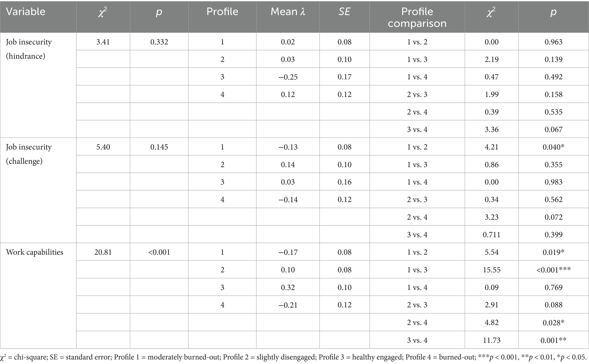Click the chi-square value 11.73
This screenshot has height=364, width=589.
coord(492,340)
